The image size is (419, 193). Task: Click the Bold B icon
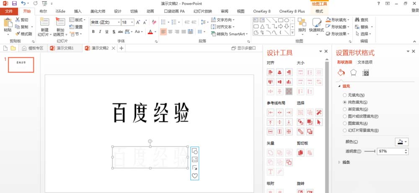(x=93, y=31)
